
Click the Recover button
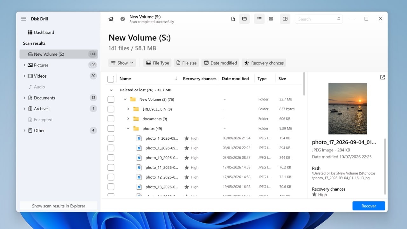click(369, 206)
